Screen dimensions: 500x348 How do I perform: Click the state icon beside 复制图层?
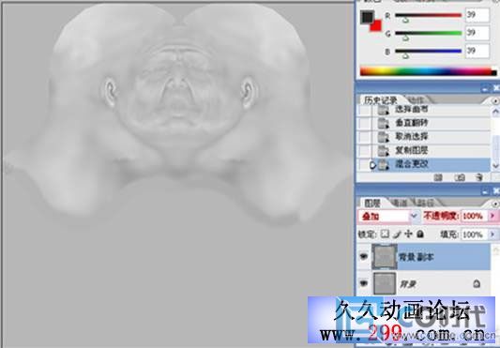[384, 151]
